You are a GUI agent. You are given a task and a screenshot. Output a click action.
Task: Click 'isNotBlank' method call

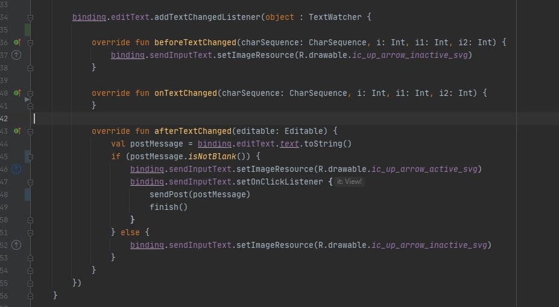[x=212, y=157]
